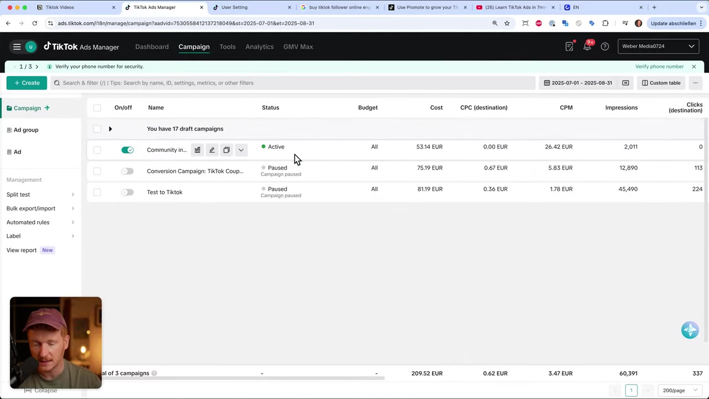Viewport: 709px width, 399px height.
Task: Edit the Community campaign with pencil icon
Action: point(212,150)
